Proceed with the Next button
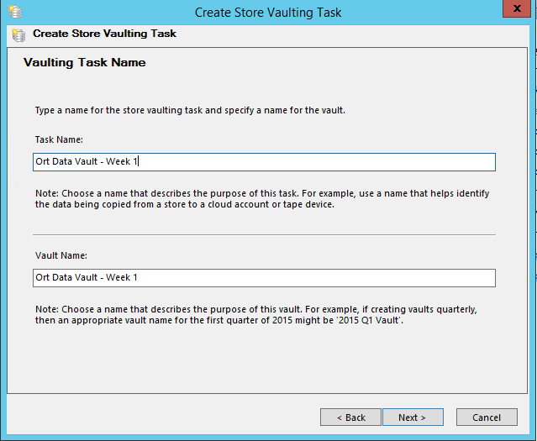The width and height of the screenshot is (537, 441). (413, 417)
